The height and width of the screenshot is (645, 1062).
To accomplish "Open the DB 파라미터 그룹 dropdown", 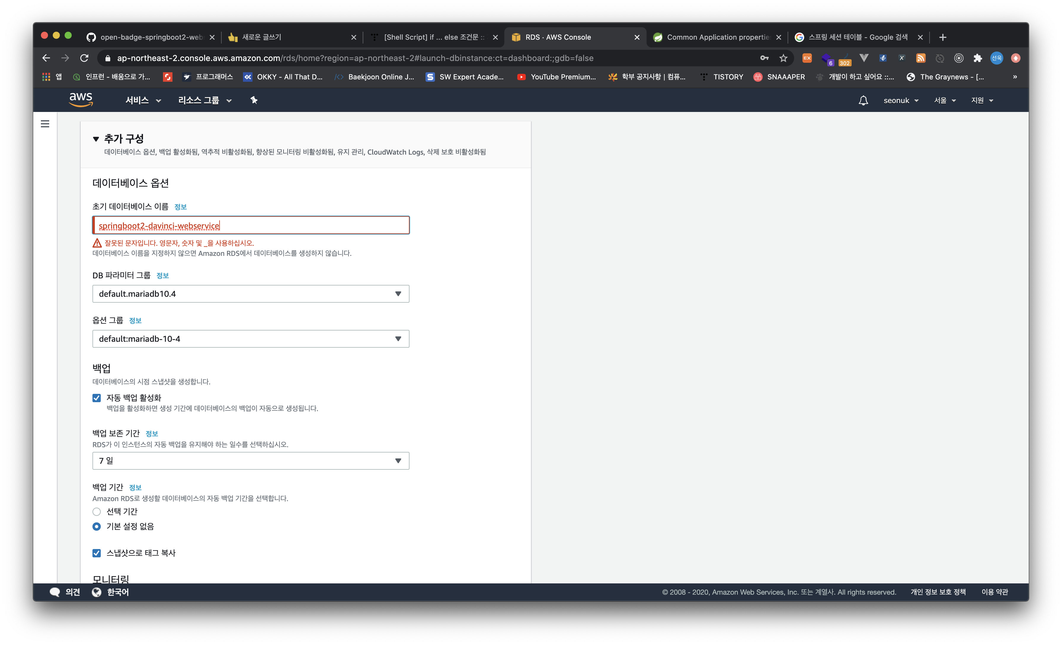I will pyautogui.click(x=250, y=294).
